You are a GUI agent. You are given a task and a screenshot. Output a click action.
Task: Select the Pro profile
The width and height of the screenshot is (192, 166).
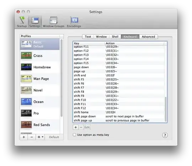point(40,113)
